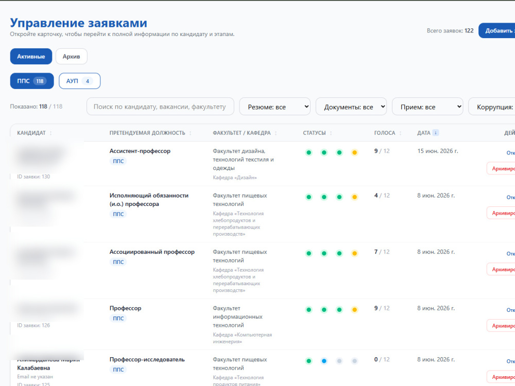
Task: Sort by Статусы column sort icon
Action: (331, 133)
